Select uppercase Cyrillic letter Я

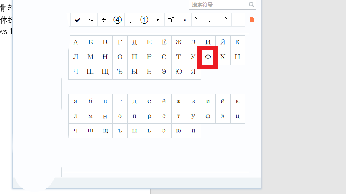point(193,72)
